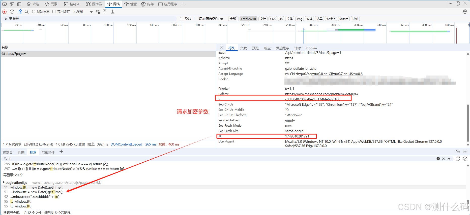
Task: Open drawer Issues tab
Action: coord(21,152)
